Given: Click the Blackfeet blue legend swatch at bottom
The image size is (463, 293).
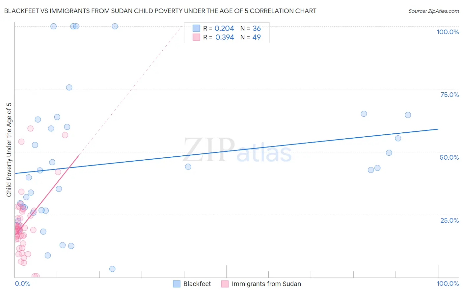Looking at the screenshot, I should pos(177,284).
